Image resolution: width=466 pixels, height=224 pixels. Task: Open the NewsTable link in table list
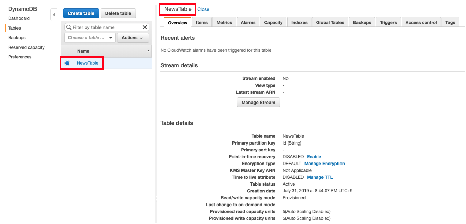[x=87, y=63]
